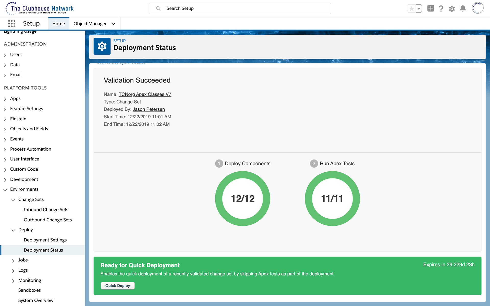Open the Jason Petersen user link
This screenshot has width=490, height=306.
(149, 109)
